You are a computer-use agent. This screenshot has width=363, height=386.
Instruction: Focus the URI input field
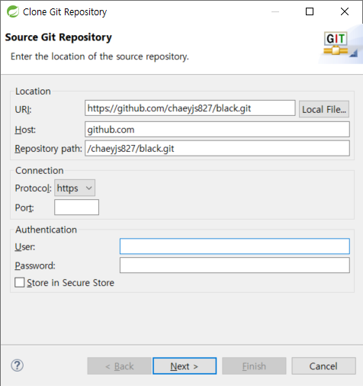pos(190,108)
